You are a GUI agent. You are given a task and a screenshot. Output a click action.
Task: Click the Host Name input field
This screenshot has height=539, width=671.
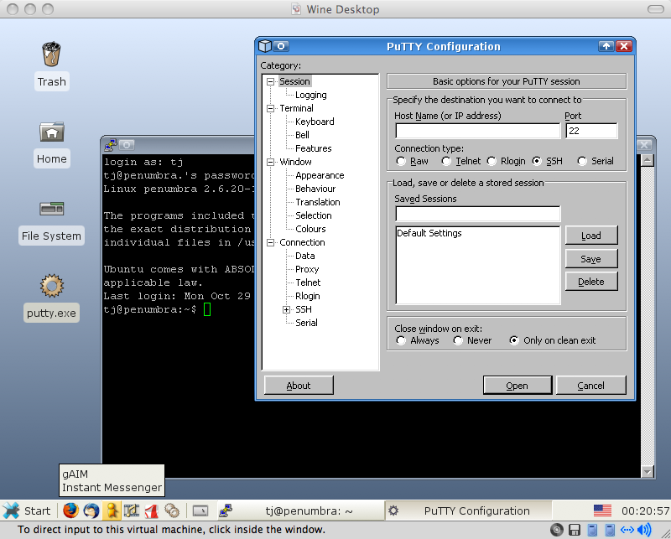coord(477,131)
